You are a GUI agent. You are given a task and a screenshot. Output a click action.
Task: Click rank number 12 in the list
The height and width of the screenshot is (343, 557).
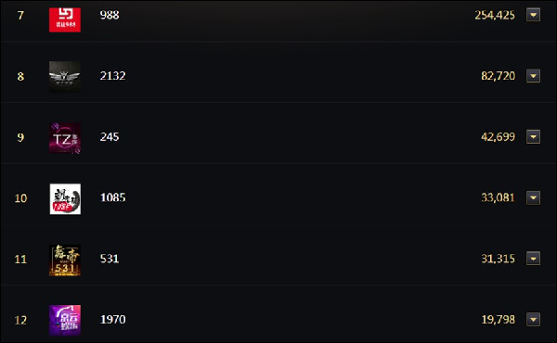click(20, 320)
